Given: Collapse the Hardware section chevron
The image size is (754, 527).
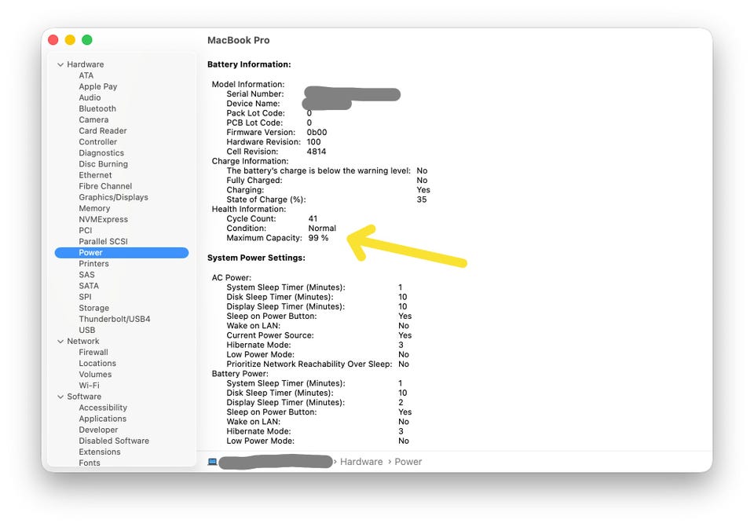Looking at the screenshot, I should click(x=60, y=64).
